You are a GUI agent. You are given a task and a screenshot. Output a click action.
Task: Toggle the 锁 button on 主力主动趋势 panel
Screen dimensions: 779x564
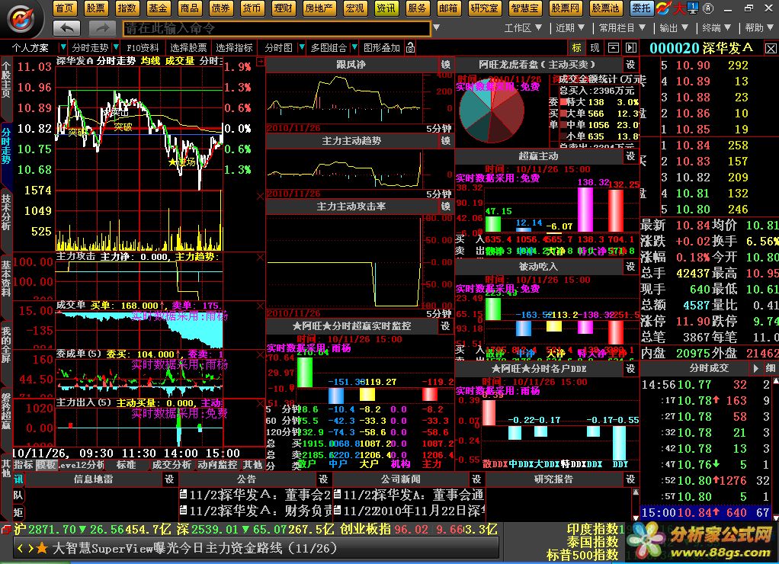pos(446,141)
